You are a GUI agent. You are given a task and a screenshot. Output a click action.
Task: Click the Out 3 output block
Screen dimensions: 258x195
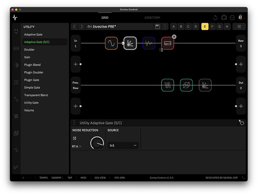[x=241, y=85]
